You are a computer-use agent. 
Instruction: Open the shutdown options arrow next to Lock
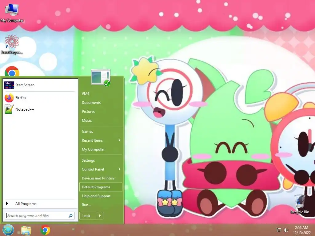(x=100, y=216)
